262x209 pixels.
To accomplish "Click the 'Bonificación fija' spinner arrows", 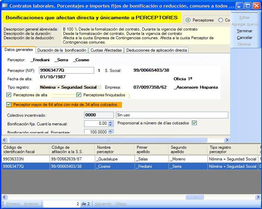I will coord(110,124).
